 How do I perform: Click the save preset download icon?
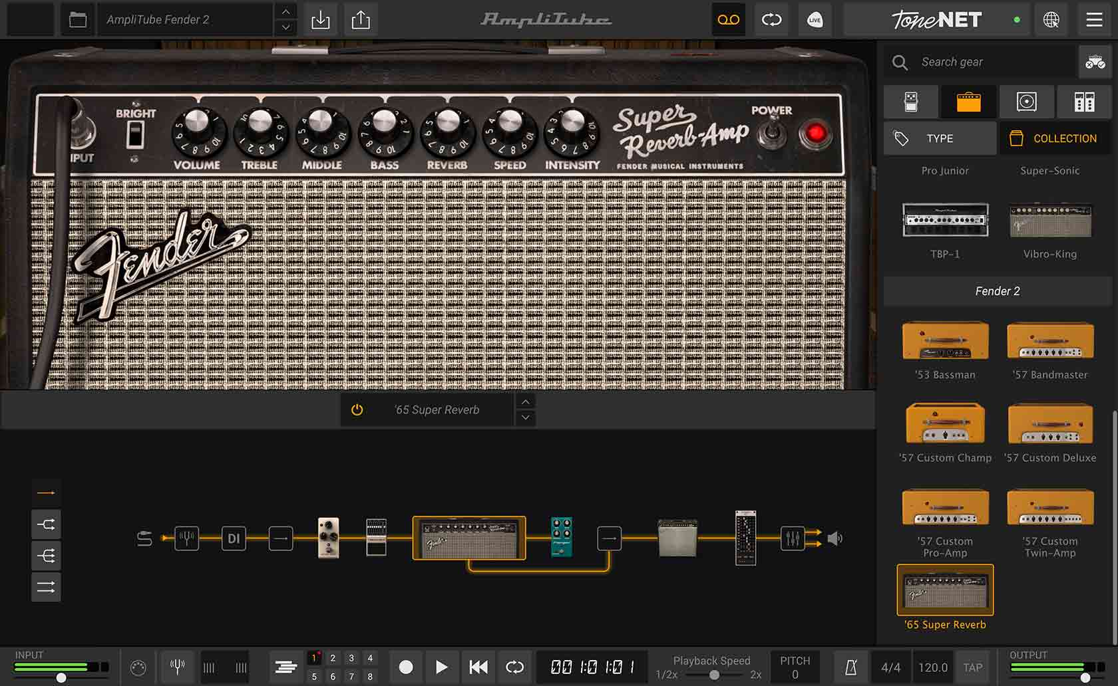click(x=321, y=20)
